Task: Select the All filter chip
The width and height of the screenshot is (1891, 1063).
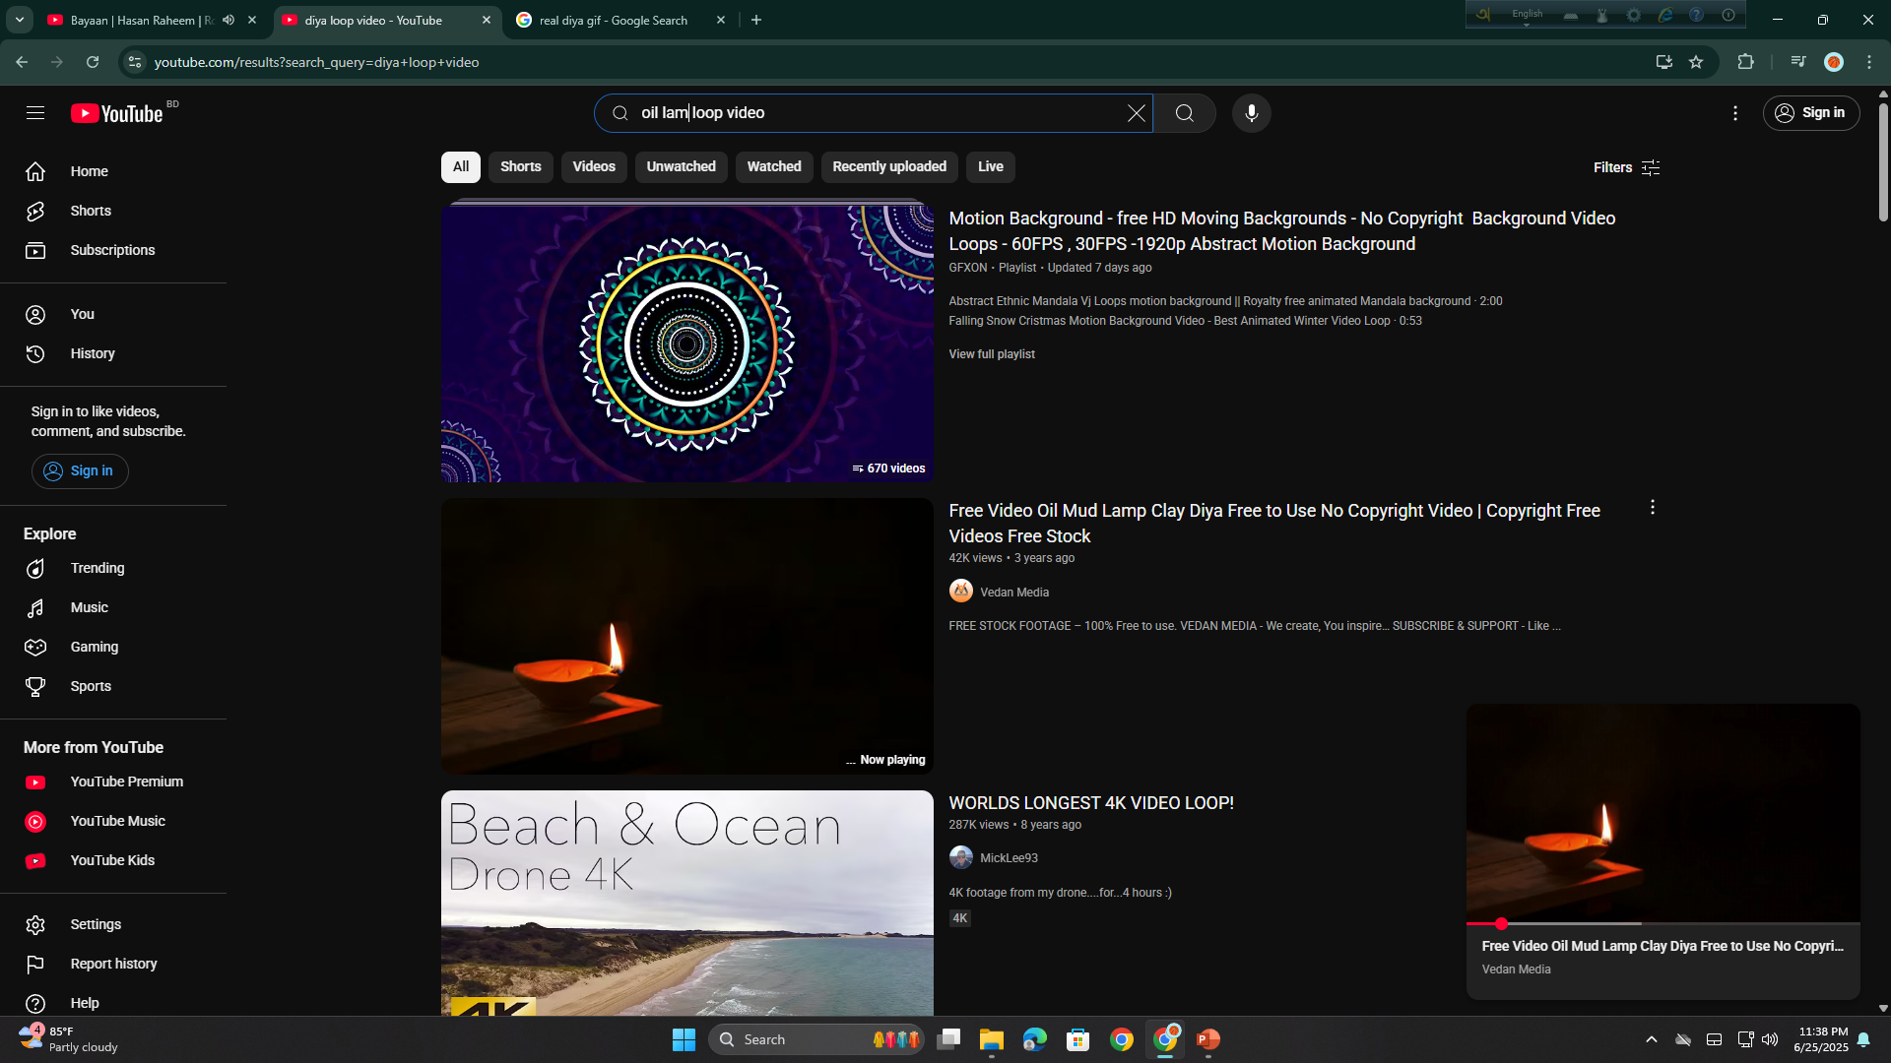Action: click(461, 166)
